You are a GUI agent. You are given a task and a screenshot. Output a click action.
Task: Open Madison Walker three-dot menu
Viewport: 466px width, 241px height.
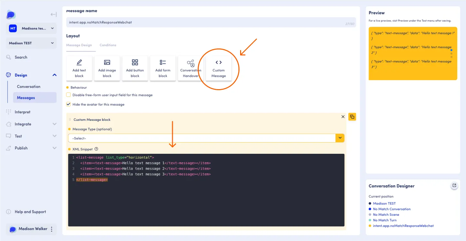tap(52, 229)
